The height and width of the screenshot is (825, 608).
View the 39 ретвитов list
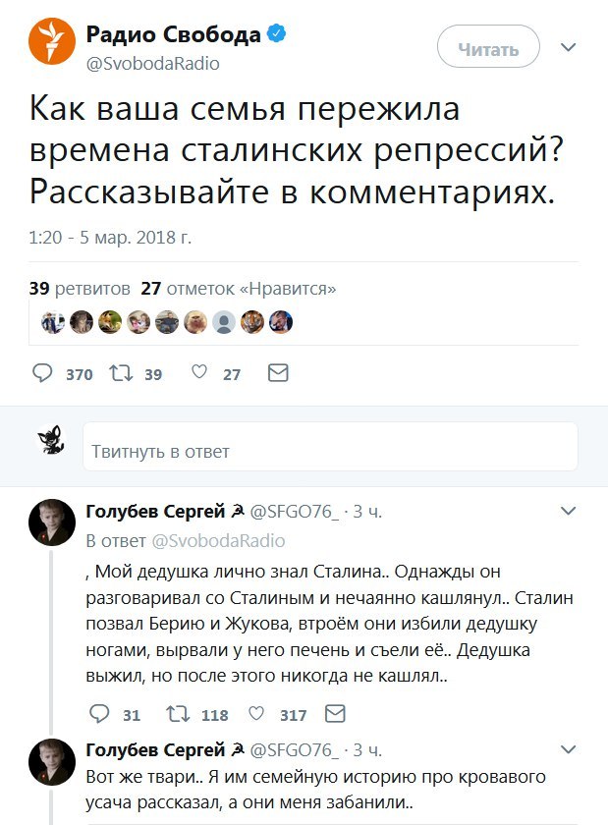point(80,289)
